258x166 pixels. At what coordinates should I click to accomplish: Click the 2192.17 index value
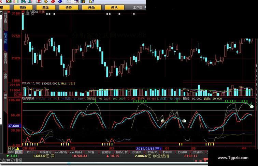click(x=191, y=156)
